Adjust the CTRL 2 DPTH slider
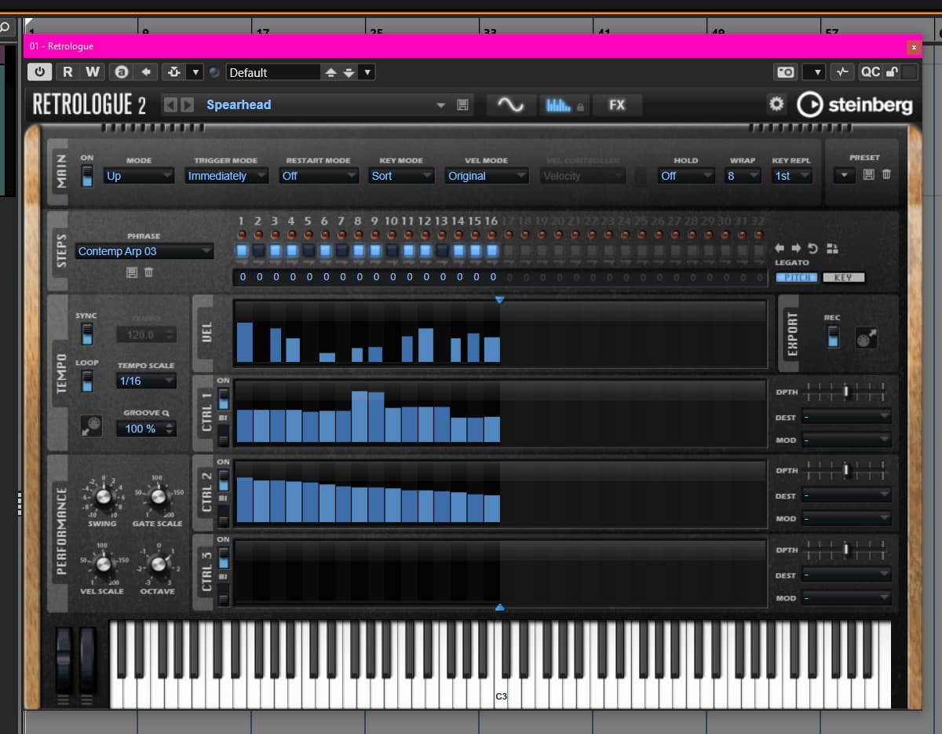This screenshot has width=942, height=734. (846, 470)
